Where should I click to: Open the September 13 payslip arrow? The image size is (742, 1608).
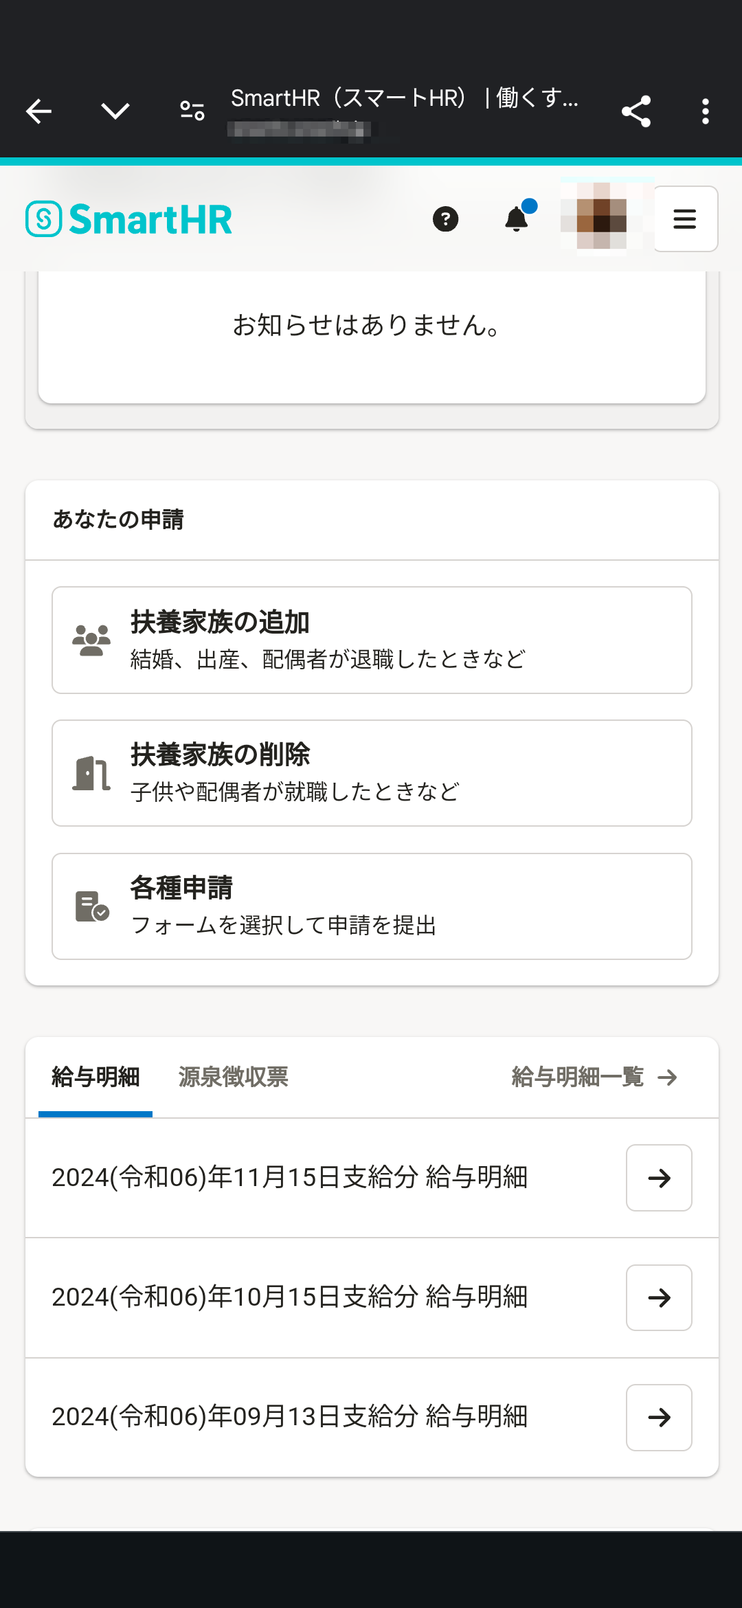pyautogui.click(x=658, y=1417)
